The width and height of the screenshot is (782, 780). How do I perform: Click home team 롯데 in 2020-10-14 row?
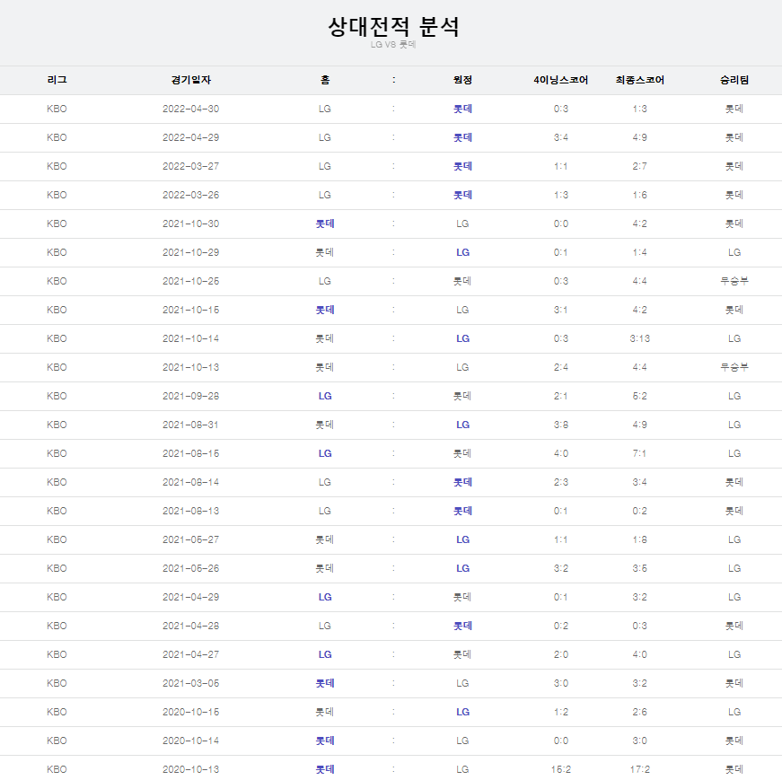[325, 741]
